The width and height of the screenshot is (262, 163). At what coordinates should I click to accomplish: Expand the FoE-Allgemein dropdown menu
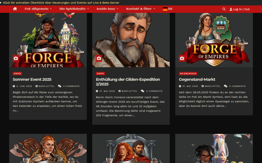pos(38,9)
